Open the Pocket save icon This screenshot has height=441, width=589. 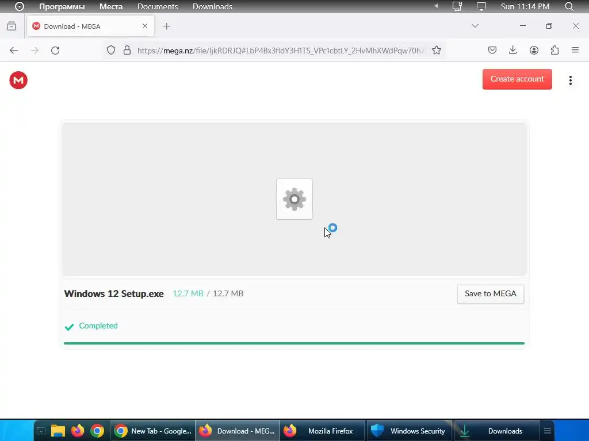point(492,51)
